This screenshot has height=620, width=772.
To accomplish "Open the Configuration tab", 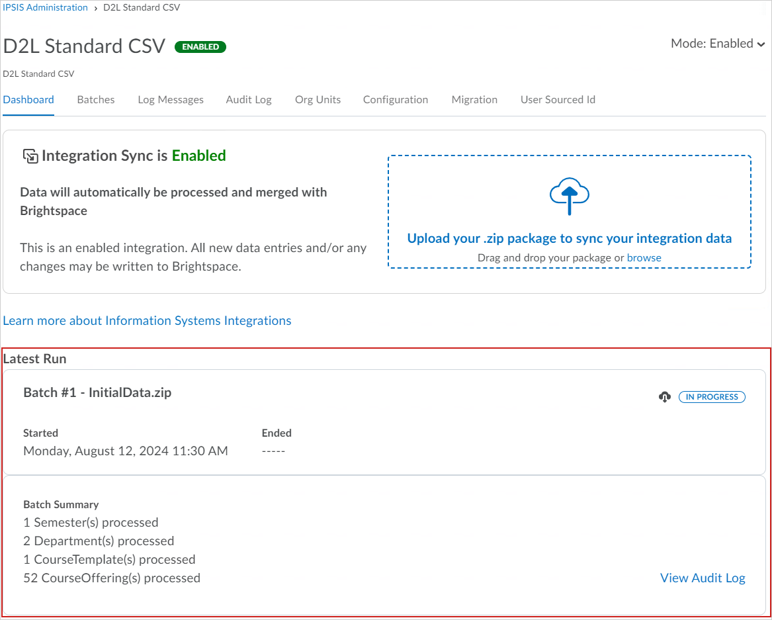I will 396,99.
